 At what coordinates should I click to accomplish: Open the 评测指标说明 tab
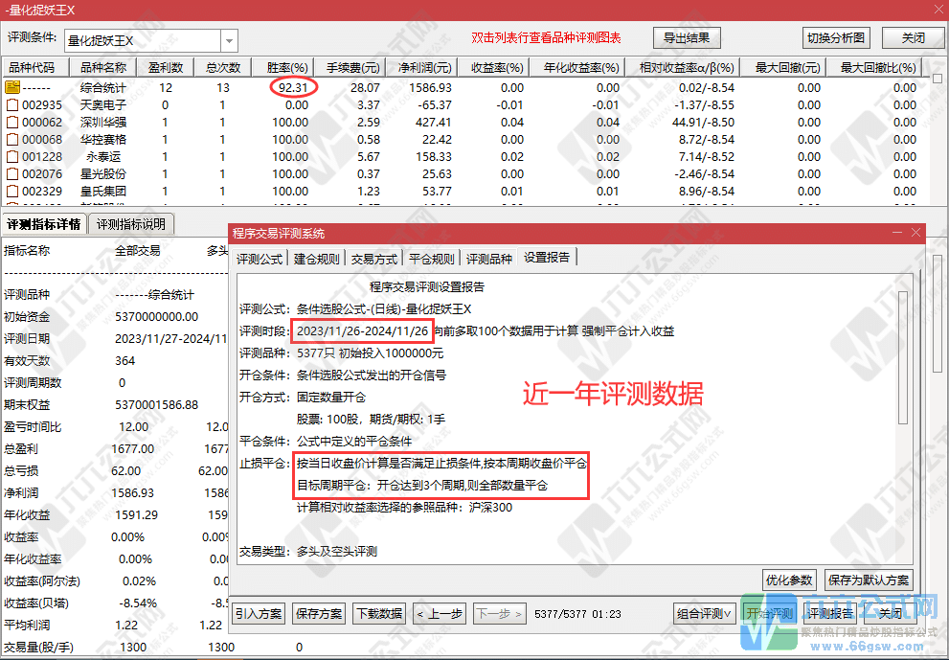(133, 223)
